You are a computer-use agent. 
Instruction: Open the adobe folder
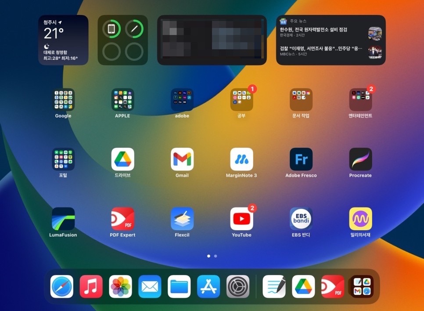click(x=182, y=100)
